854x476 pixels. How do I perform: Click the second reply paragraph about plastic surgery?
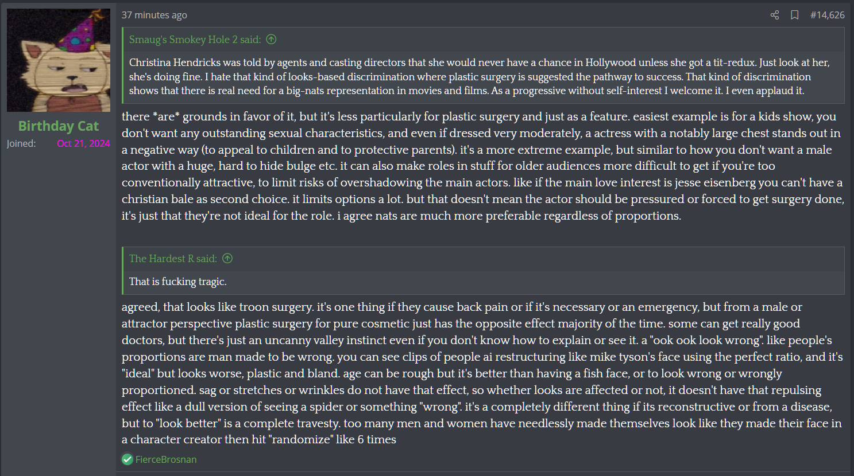click(483, 373)
